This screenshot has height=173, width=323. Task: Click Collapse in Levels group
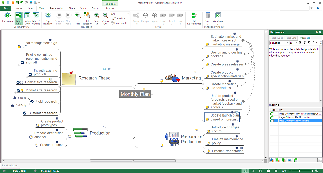point(145,18)
